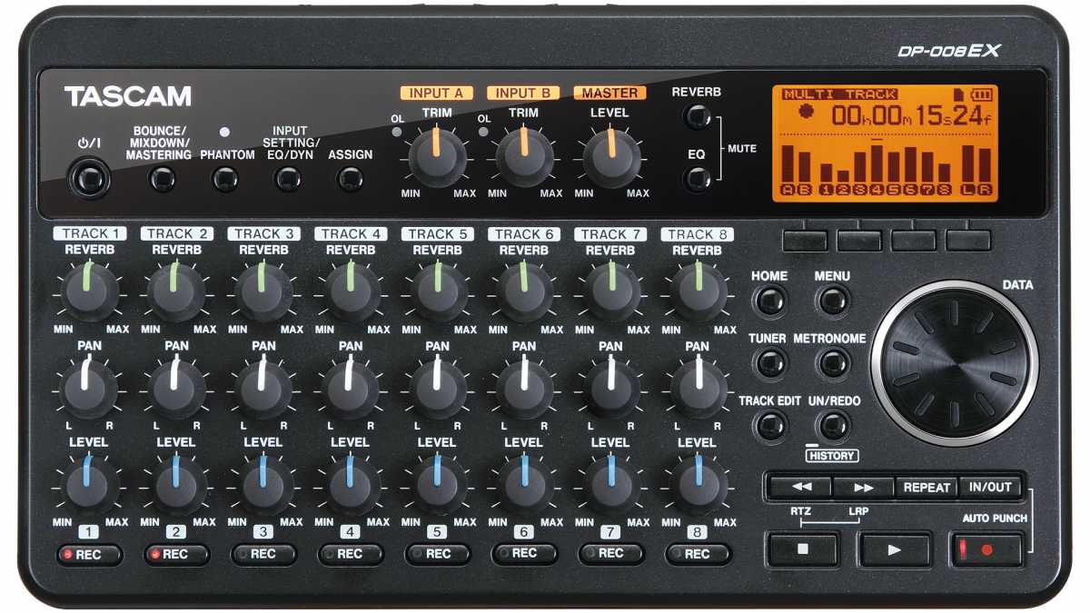Click the fast forward transport button

coord(863,487)
